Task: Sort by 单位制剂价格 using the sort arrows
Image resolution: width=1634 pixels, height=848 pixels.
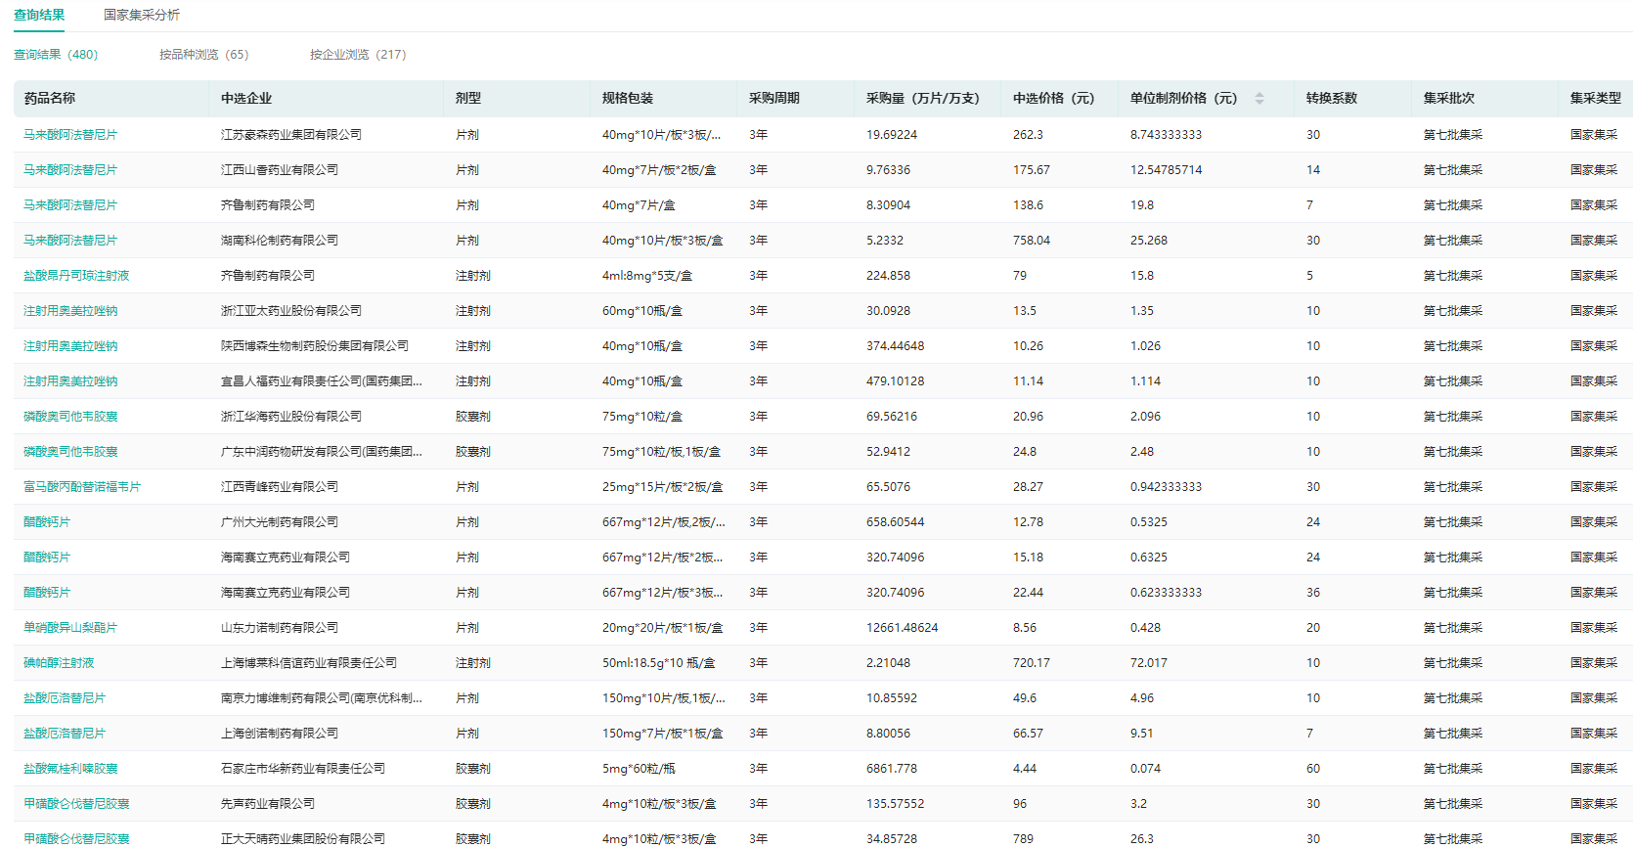Action: (1259, 99)
